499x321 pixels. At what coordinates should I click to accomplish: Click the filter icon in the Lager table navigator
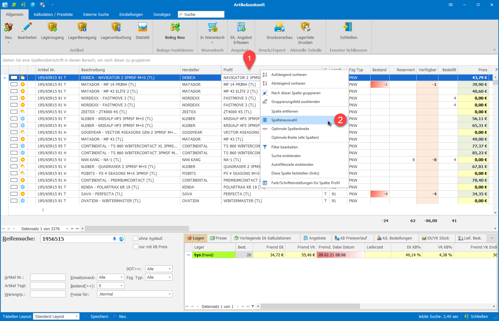click(x=253, y=306)
